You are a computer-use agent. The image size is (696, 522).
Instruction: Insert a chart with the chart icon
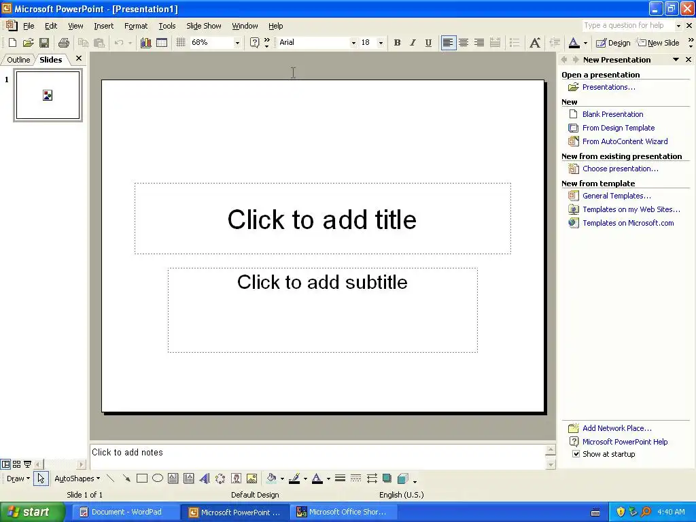145,43
